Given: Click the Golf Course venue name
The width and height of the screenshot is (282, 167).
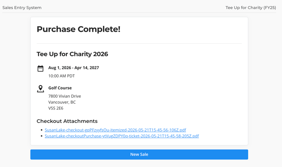Looking at the screenshot, I should coord(60,88).
